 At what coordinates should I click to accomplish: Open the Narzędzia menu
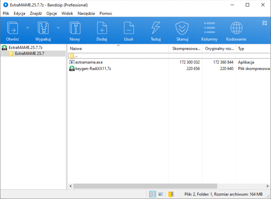click(x=86, y=14)
